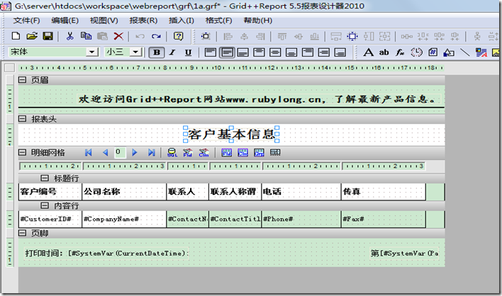Screen dimensions: 502x296
Task: Open the 报表(R) menu
Action: pyautogui.click(x=143, y=21)
